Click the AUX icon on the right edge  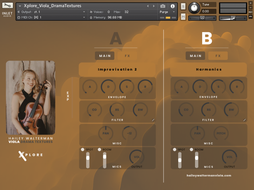[251, 11]
